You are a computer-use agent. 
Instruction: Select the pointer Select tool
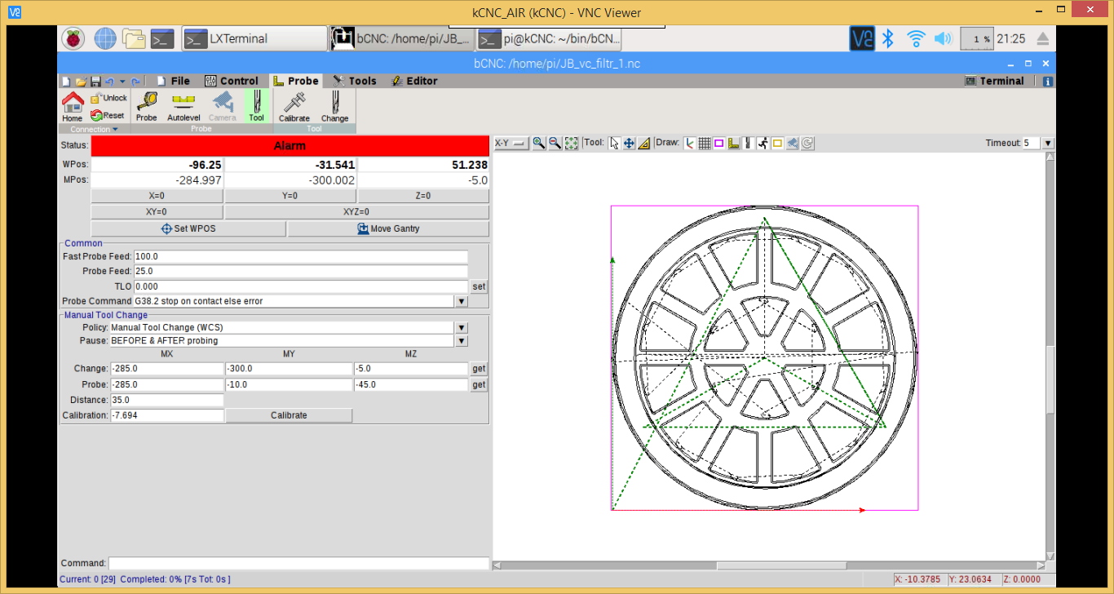point(614,143)
